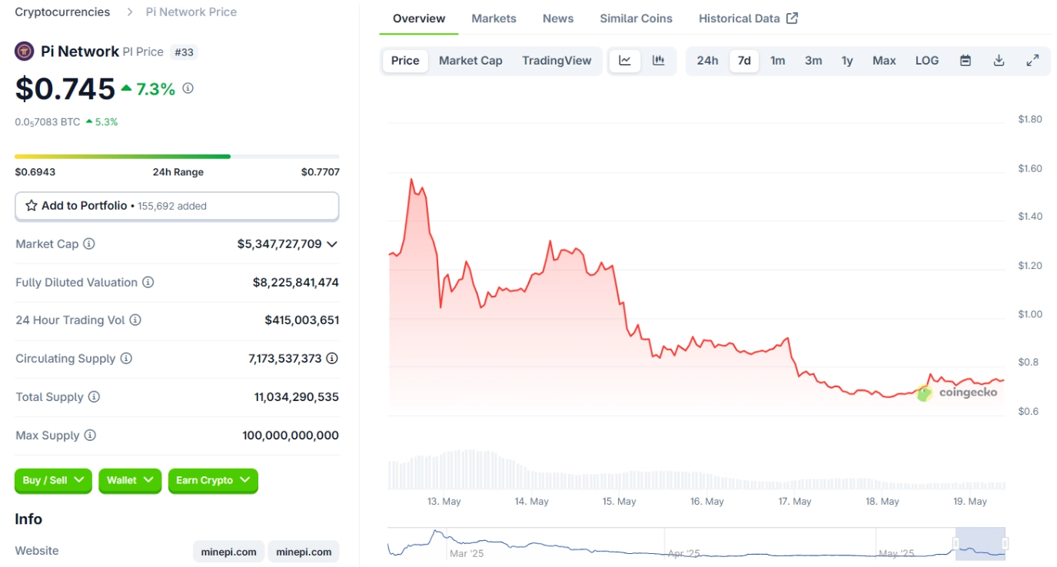Download chart data icon
Screen dimensions: 1057x567
point(999,61)
